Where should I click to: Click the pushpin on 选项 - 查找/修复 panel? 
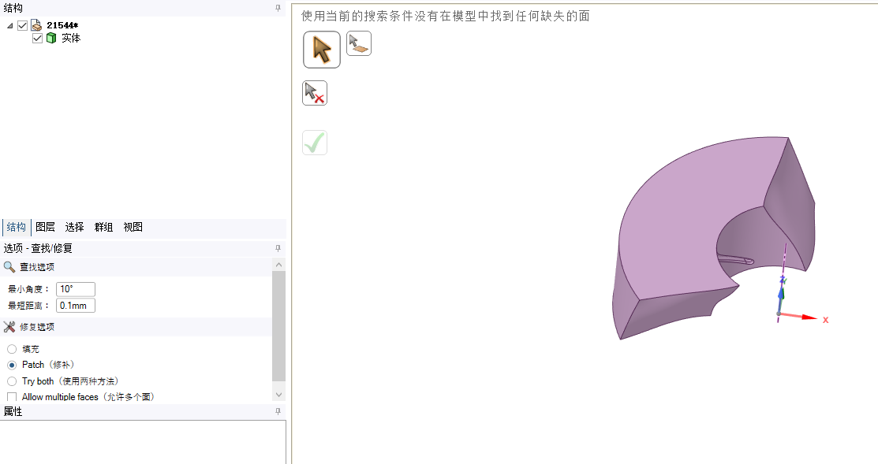278,248
